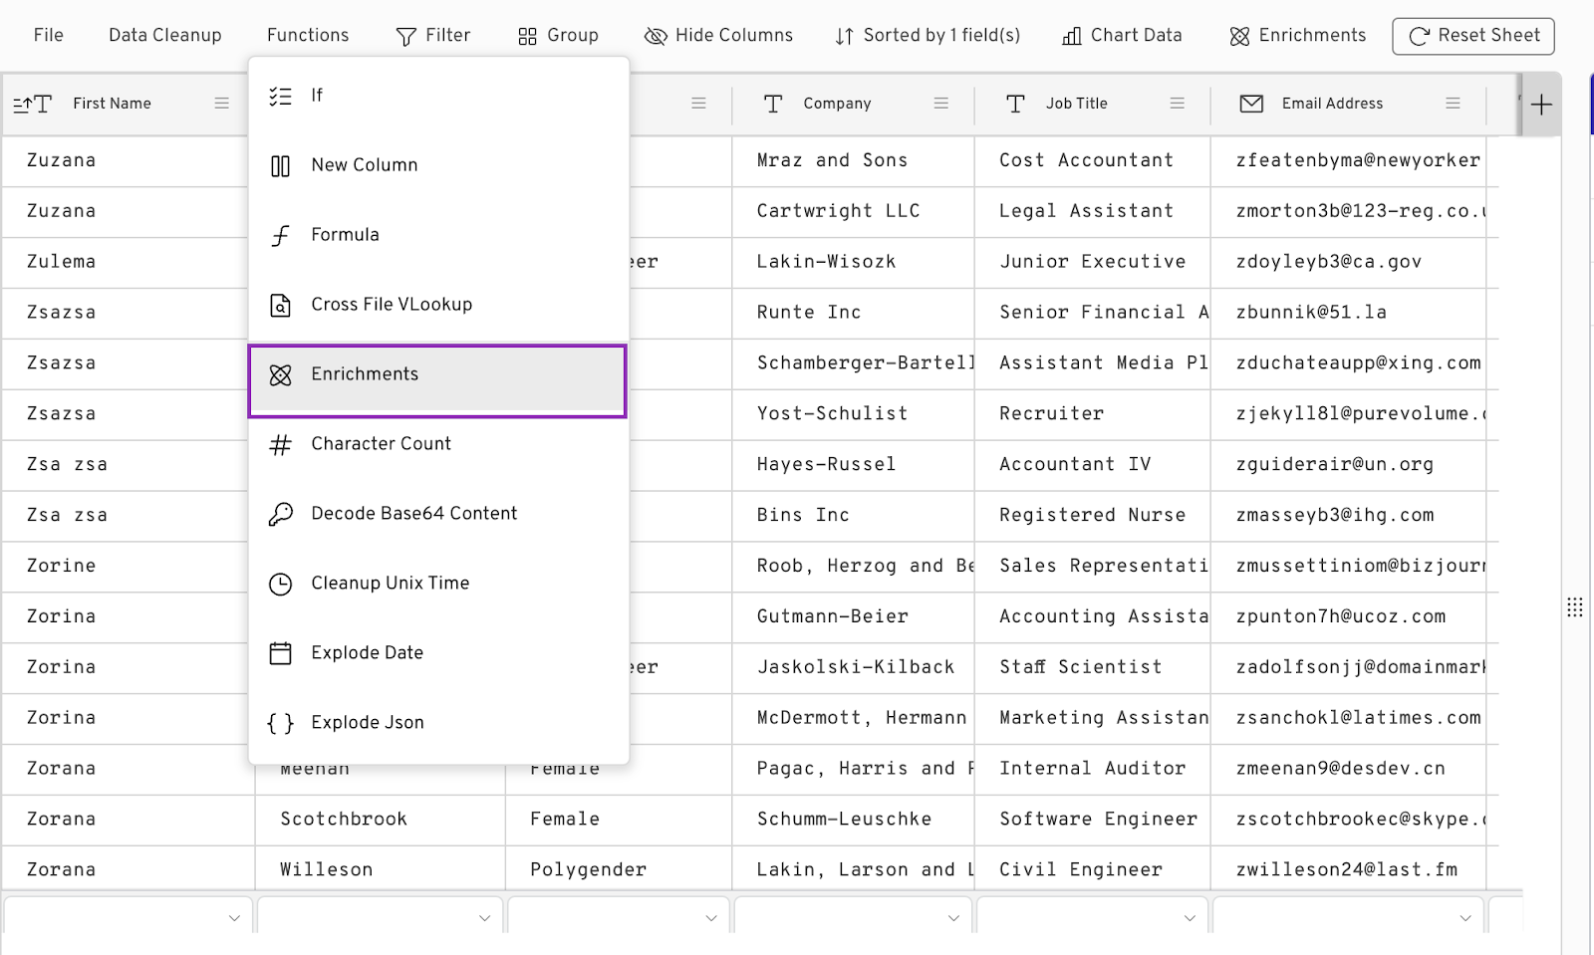Click the Group icon in the toolbar
The width and height of the screenshot is (1594, 955).
[527, 36]
